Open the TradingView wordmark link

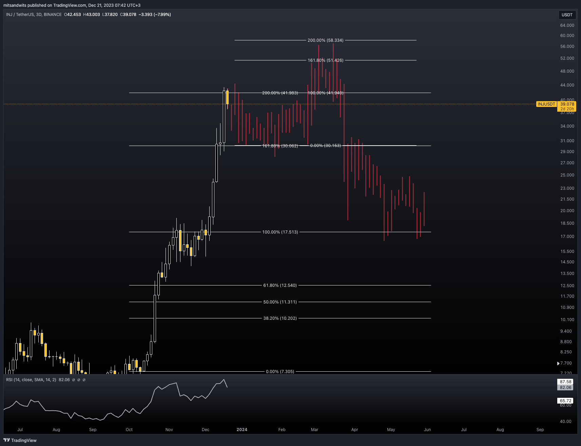tap(24, 440)
